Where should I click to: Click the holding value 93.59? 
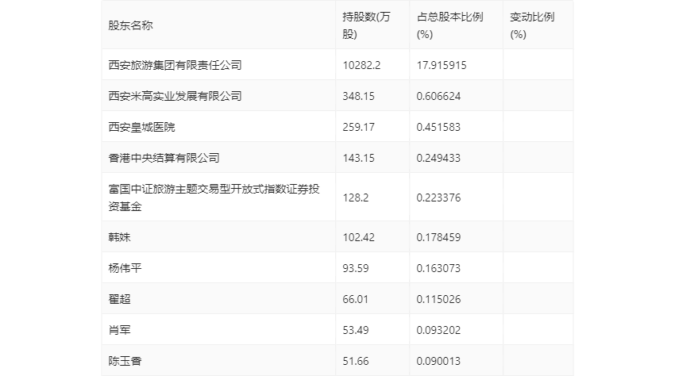(x=356, y=268)
